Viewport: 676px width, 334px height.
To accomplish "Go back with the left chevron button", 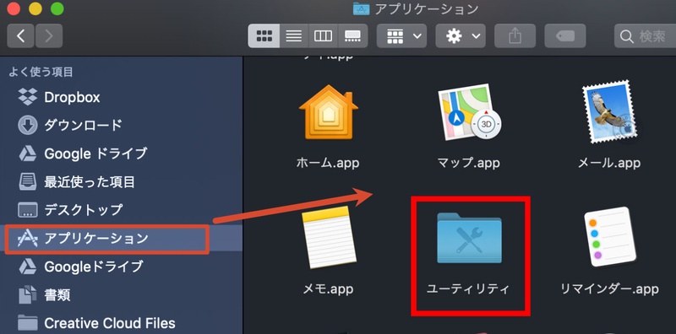I will click(x=20, y=35).
